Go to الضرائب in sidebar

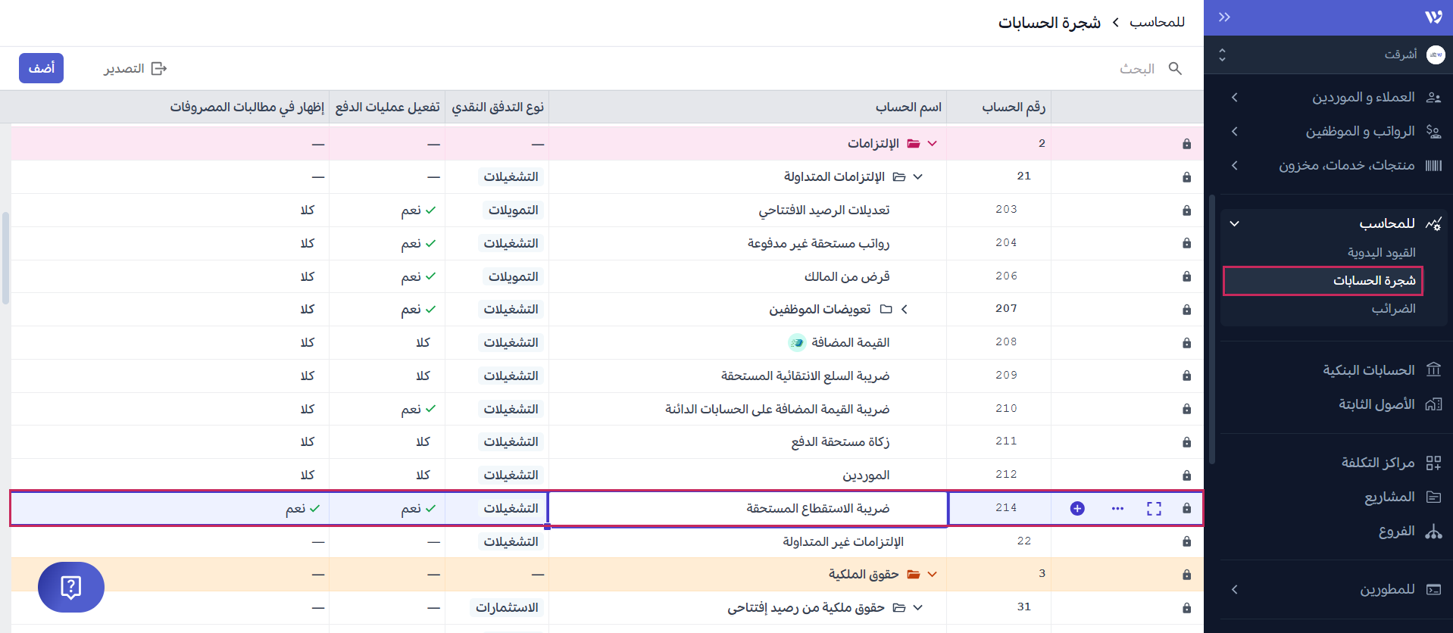click(1392, 309)
